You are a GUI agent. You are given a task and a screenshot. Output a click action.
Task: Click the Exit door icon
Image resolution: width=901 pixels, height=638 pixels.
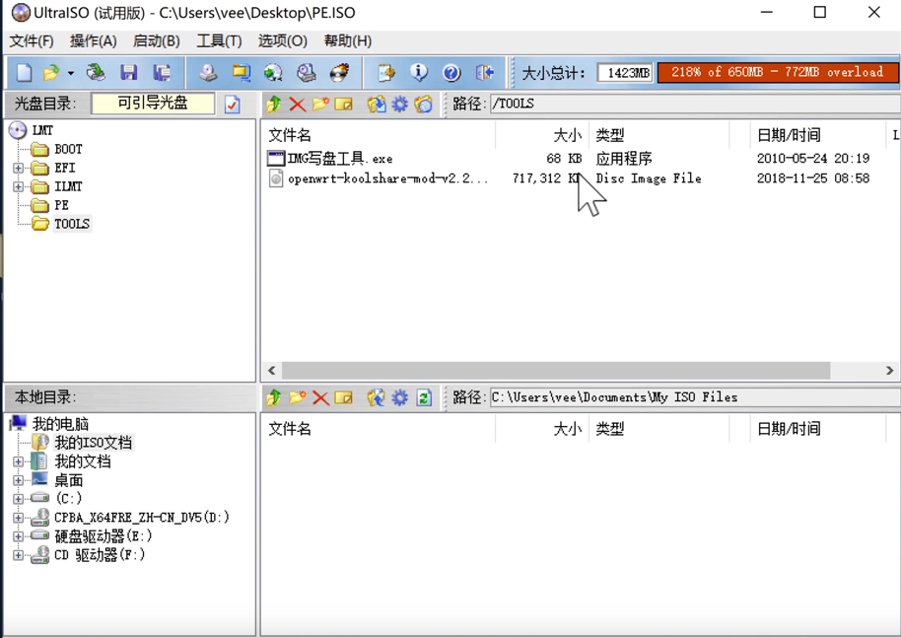click(485, 72)
